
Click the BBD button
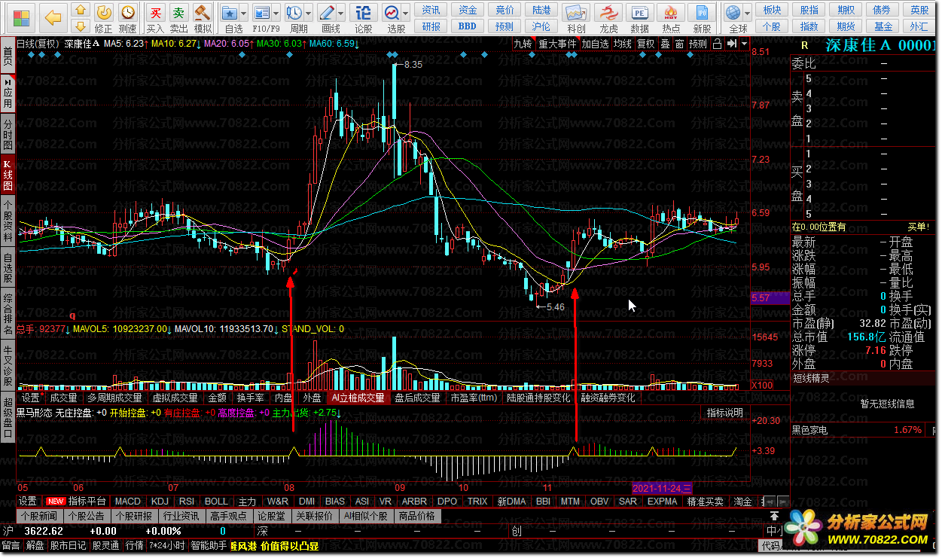(x=468, y=26)
